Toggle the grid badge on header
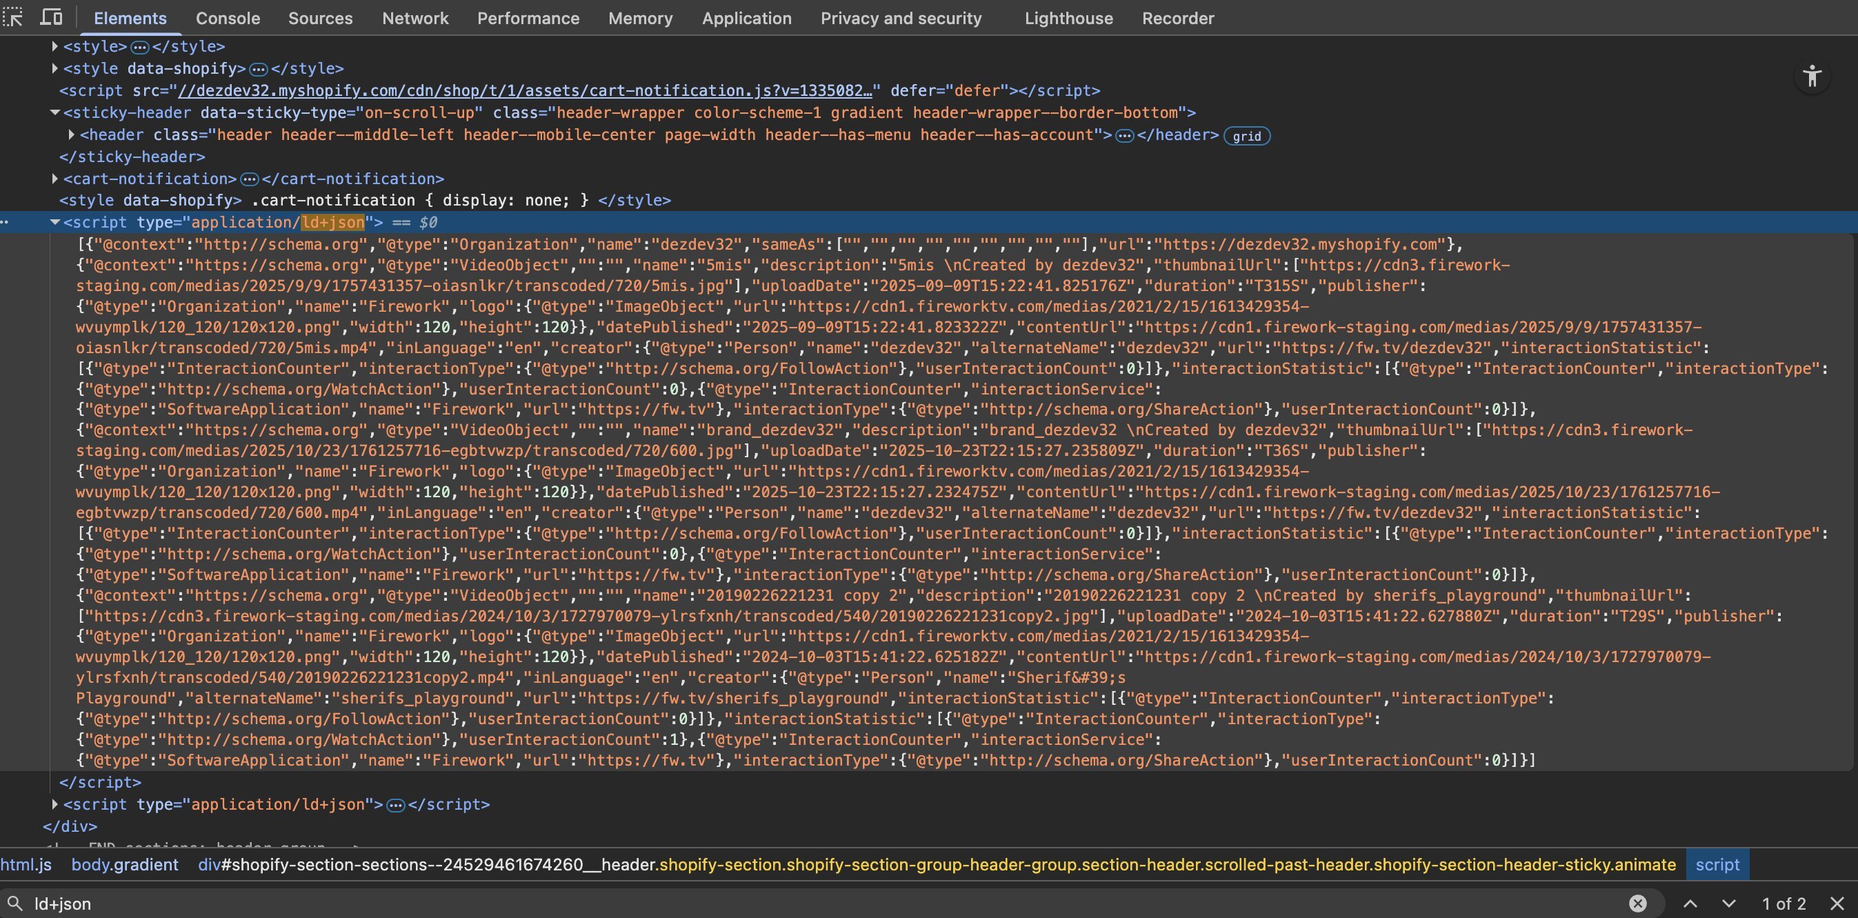This screenshot has height=918, width=1858. [x=1246, y=136]
